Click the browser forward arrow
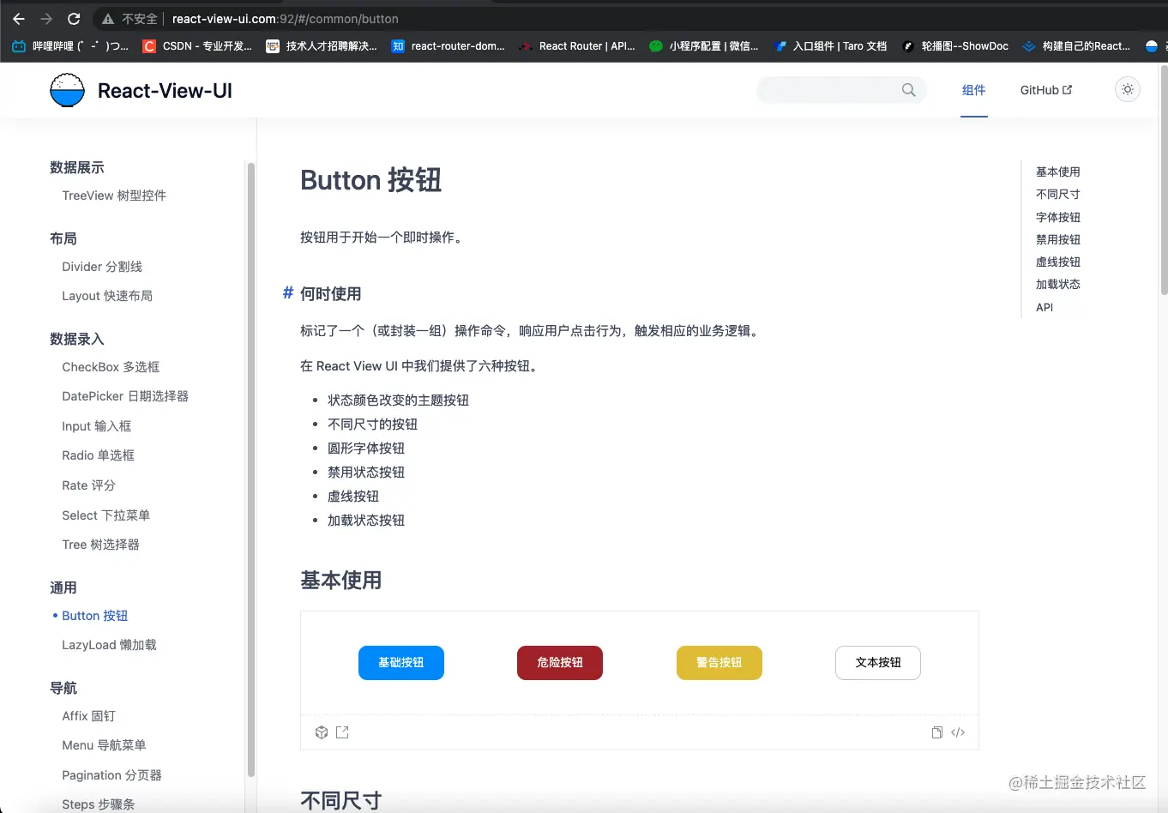 pos(46,19)
